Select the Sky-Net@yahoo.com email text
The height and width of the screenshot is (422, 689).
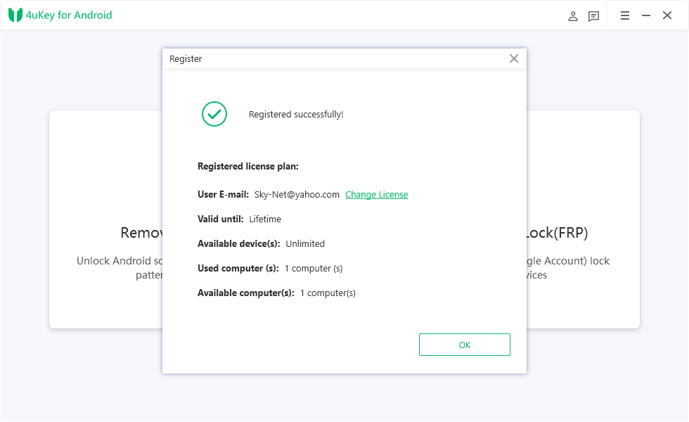297,194
